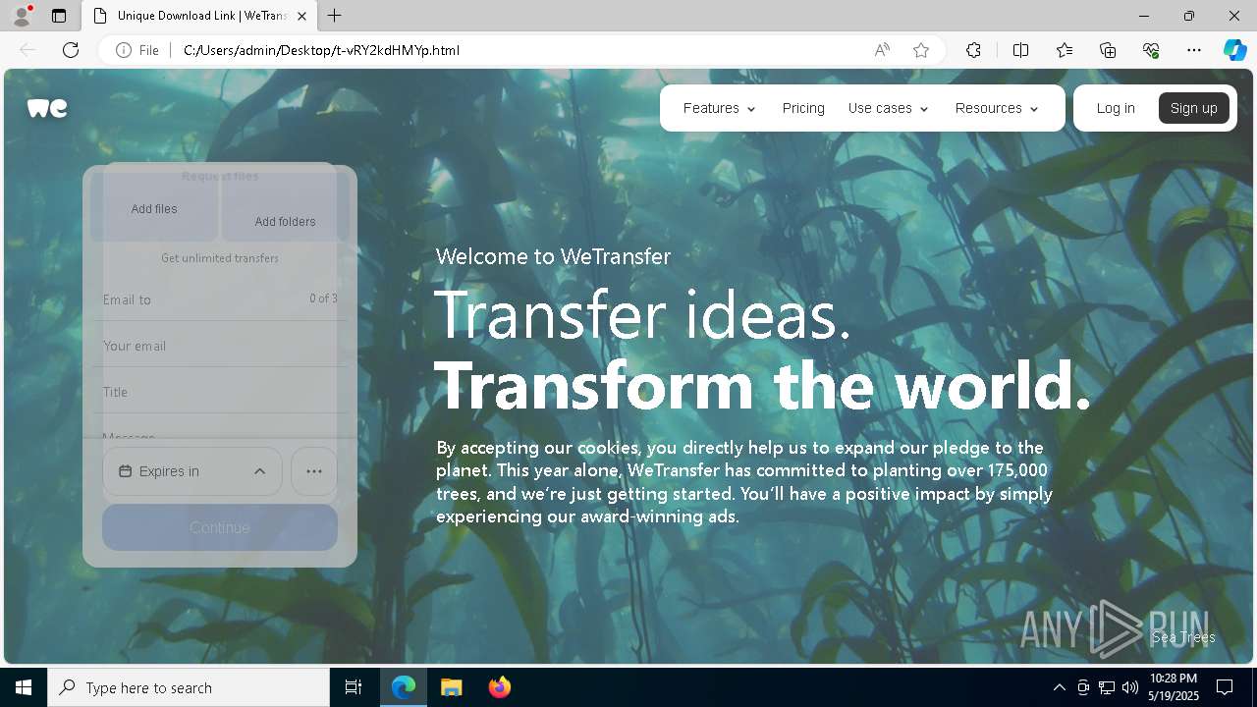Activate Read aloud in address bar

pyautogui.click(x=882, y=50)
